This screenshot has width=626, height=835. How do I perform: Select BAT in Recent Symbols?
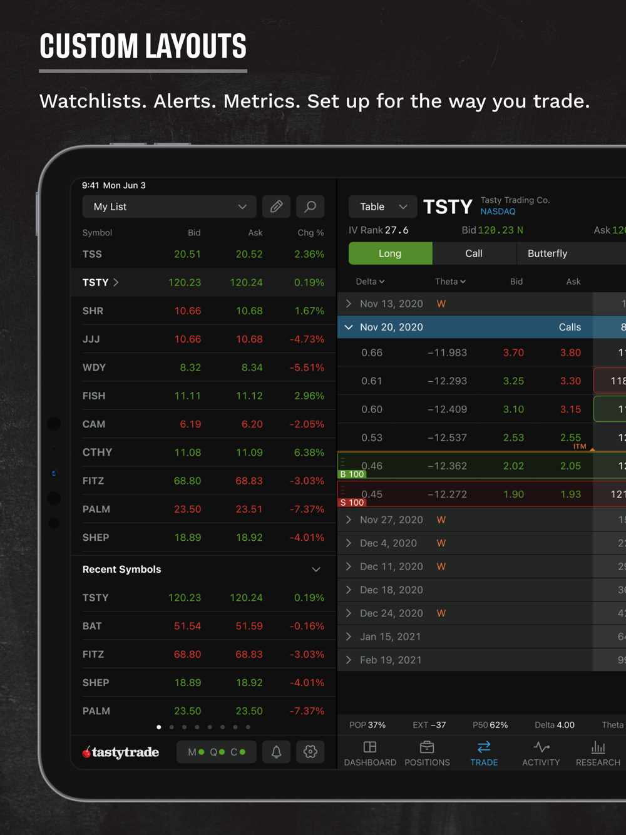(203, 626)
